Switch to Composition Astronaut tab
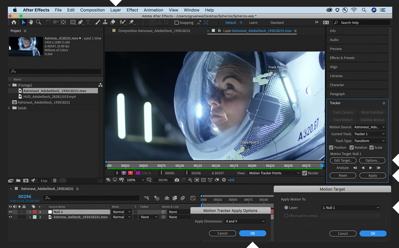This screenshot has width=399, height=248. click(x=154, y=31)
